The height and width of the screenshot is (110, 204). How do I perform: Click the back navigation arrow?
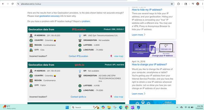click(x=3, y=4)
